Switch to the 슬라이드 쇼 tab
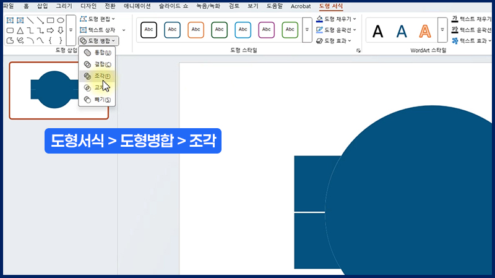The image size is (495, 278). (x=173, y=6)
